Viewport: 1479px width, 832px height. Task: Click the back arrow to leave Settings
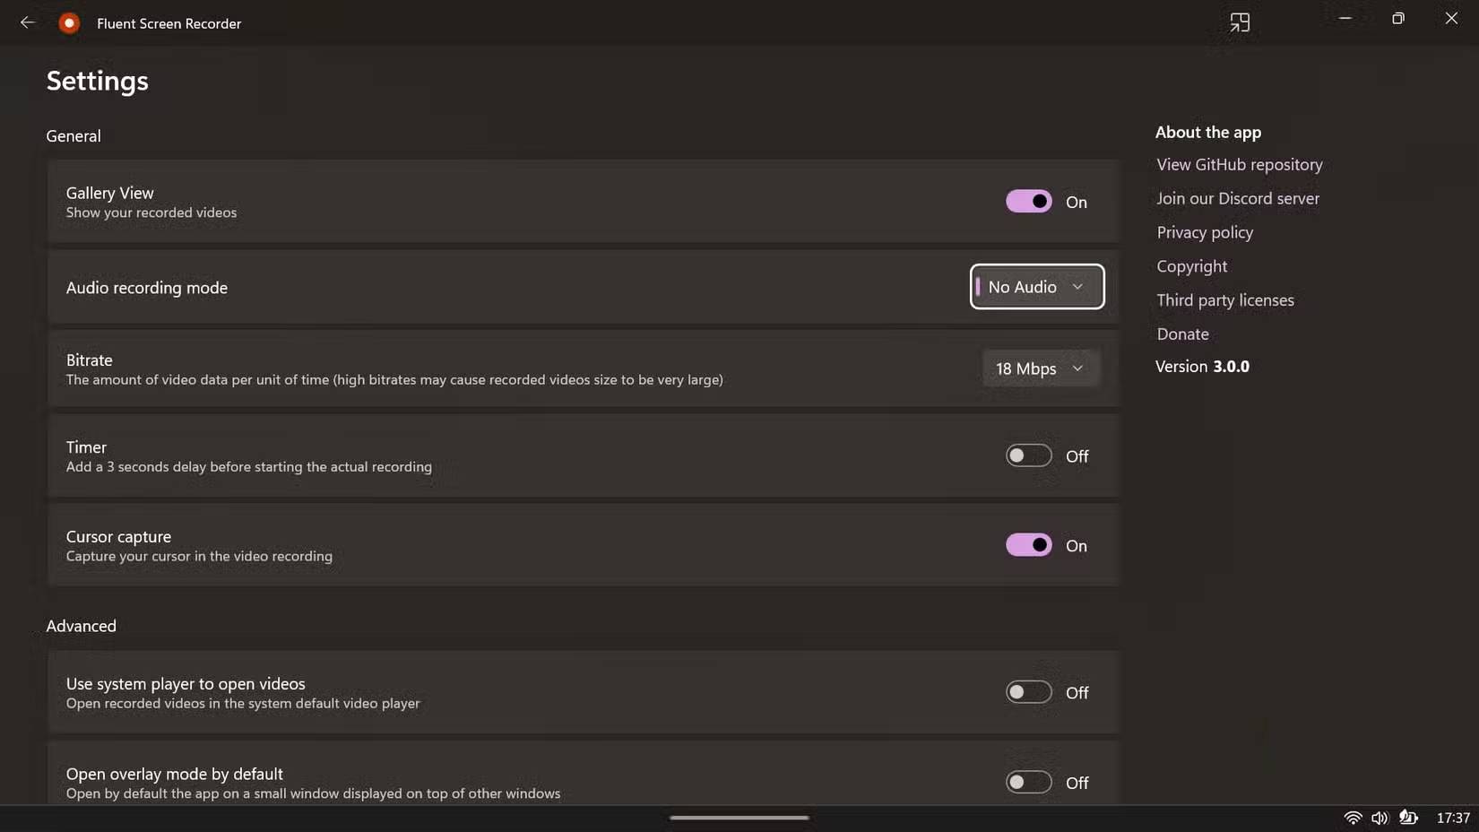click(27, 22)
